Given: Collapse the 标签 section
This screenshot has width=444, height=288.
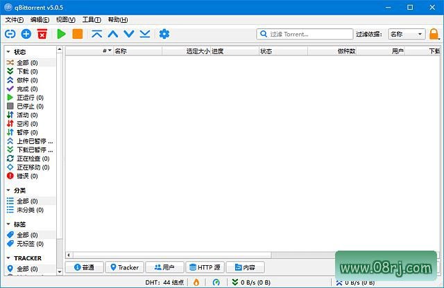Looking at the screenshot, I should [8, 224].
